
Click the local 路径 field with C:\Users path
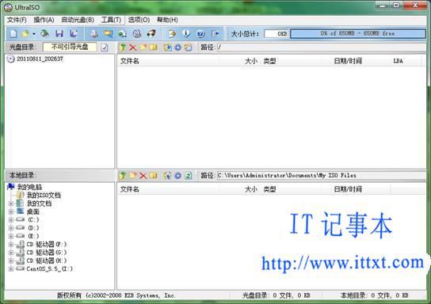(321, 175)
